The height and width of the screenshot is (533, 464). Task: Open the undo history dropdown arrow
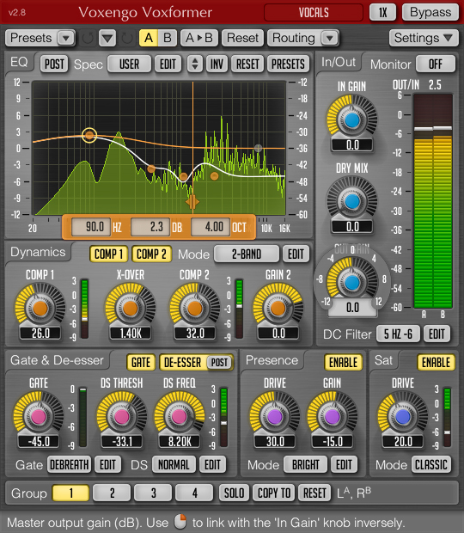tap(107, 38)
